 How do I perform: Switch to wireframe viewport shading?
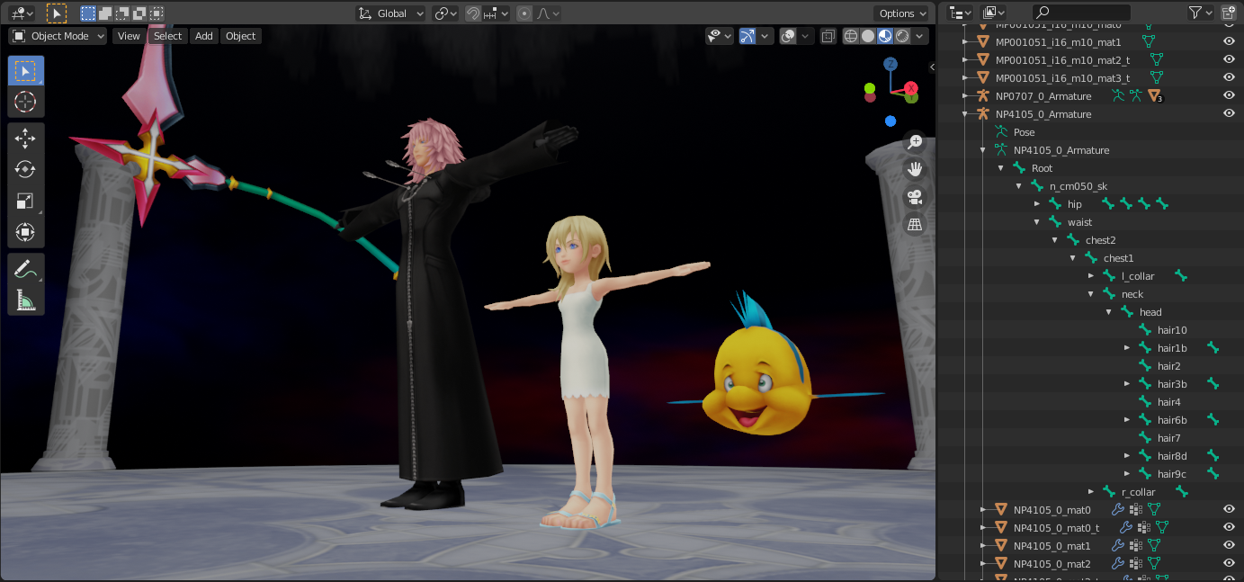click(x=851, y=36)
